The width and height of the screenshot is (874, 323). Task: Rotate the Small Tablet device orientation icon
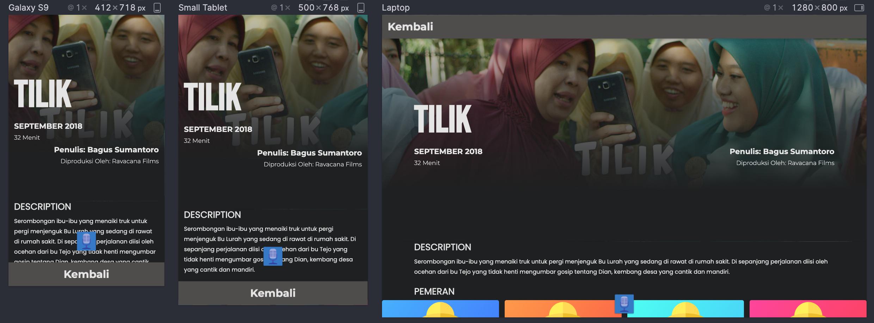[x=361, y=8]
